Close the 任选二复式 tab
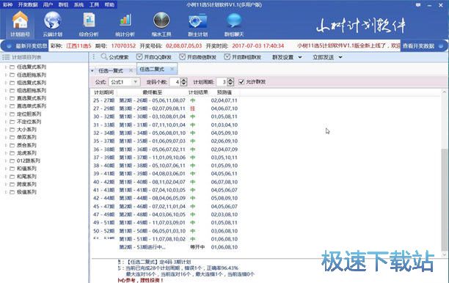449x283 pixels. [x=172, y=69]
